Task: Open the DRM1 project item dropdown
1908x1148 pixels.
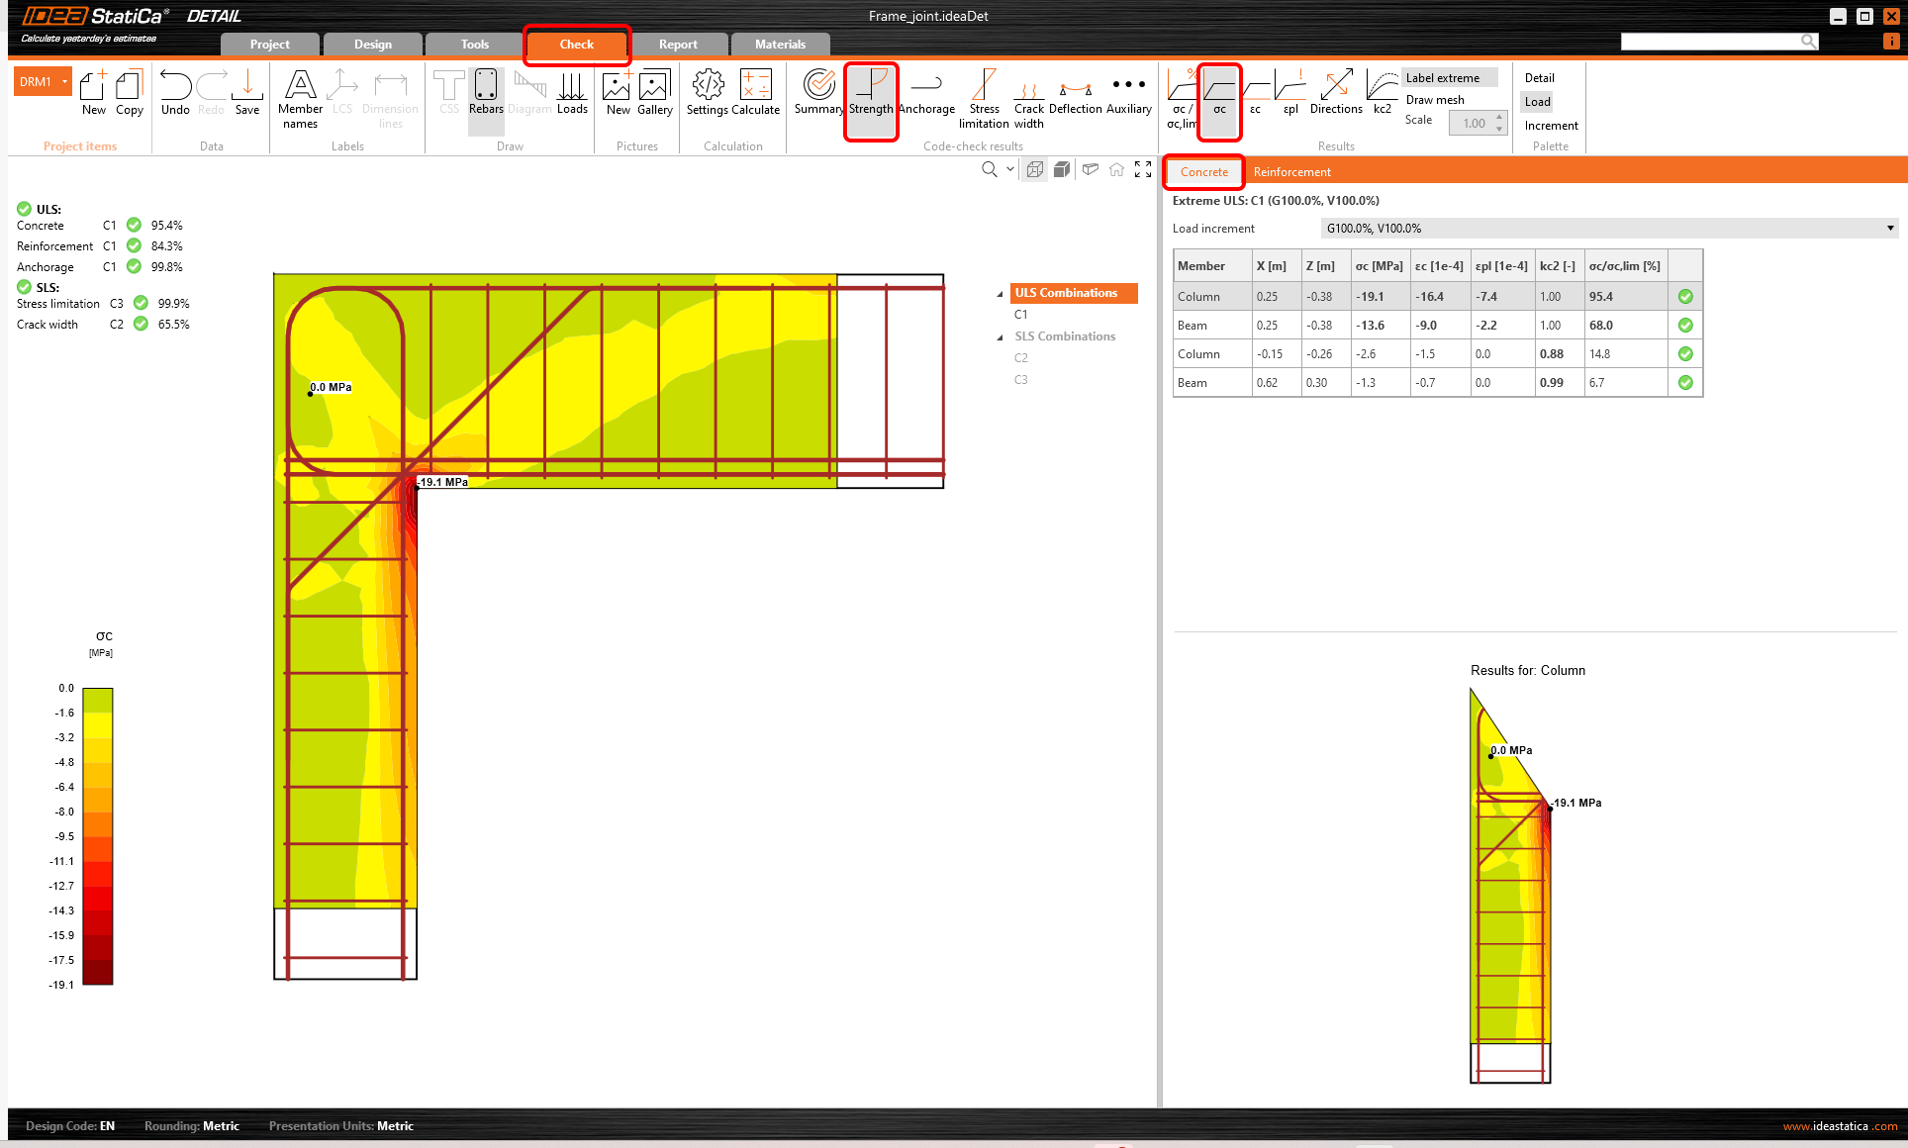Action: tap(65, 82)
